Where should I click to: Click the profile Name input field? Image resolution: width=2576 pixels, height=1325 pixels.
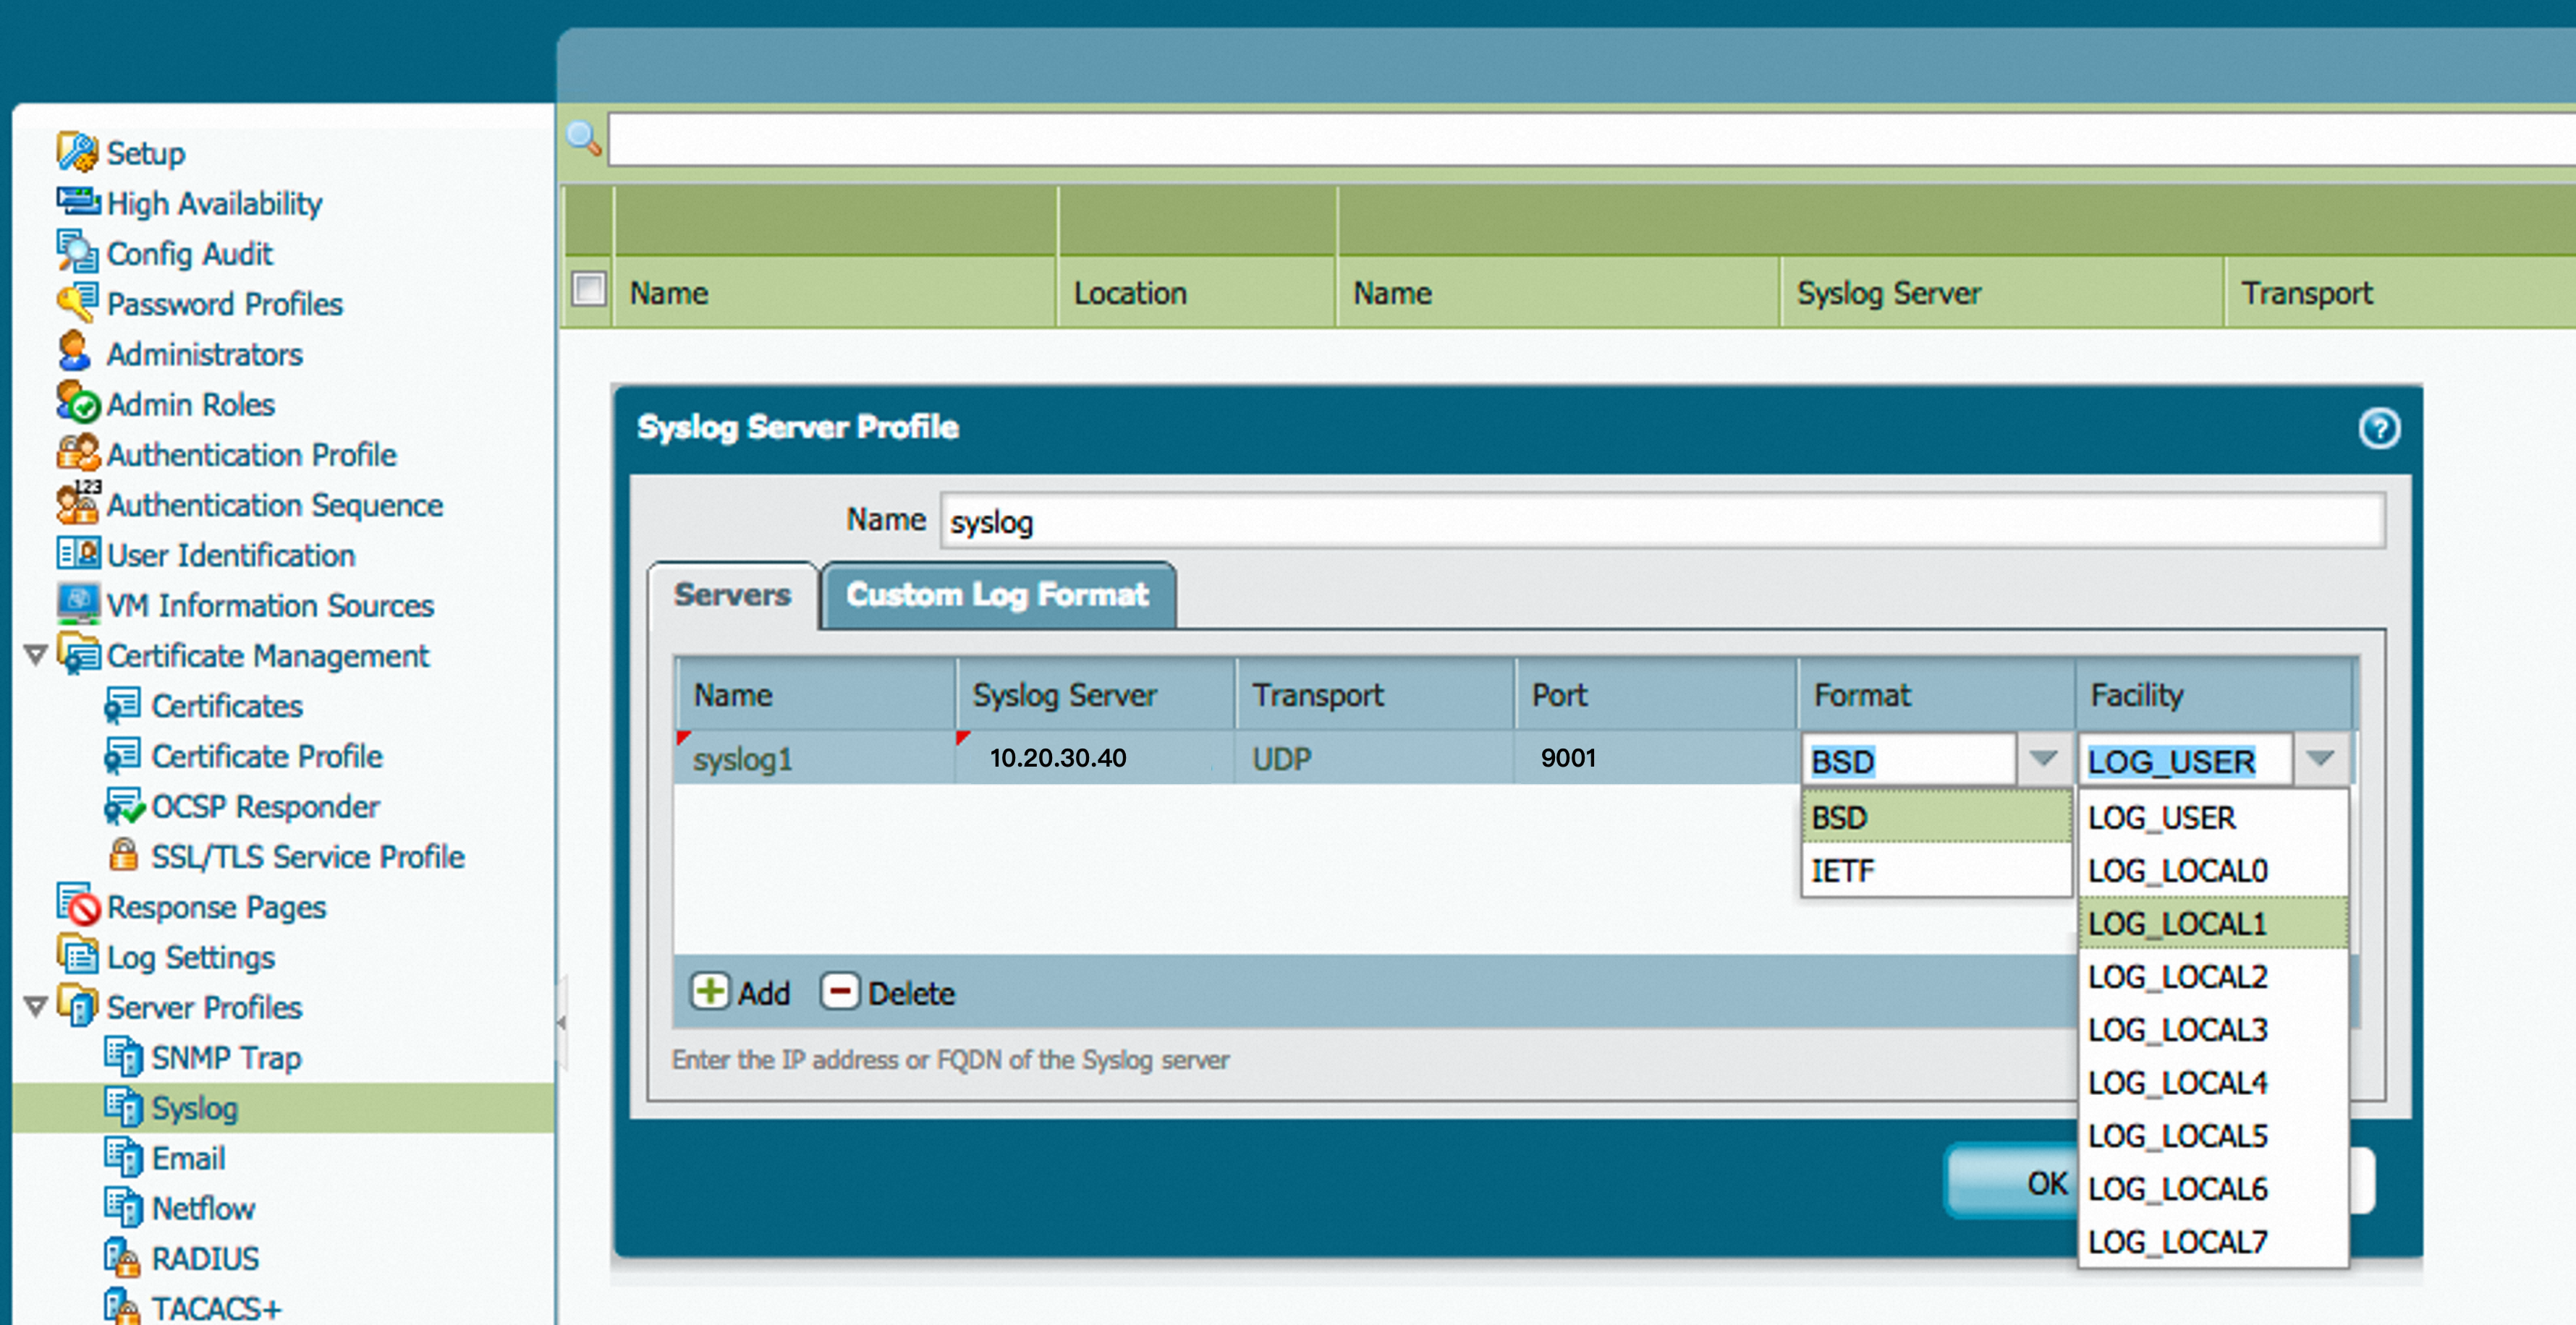(1662, 521)
